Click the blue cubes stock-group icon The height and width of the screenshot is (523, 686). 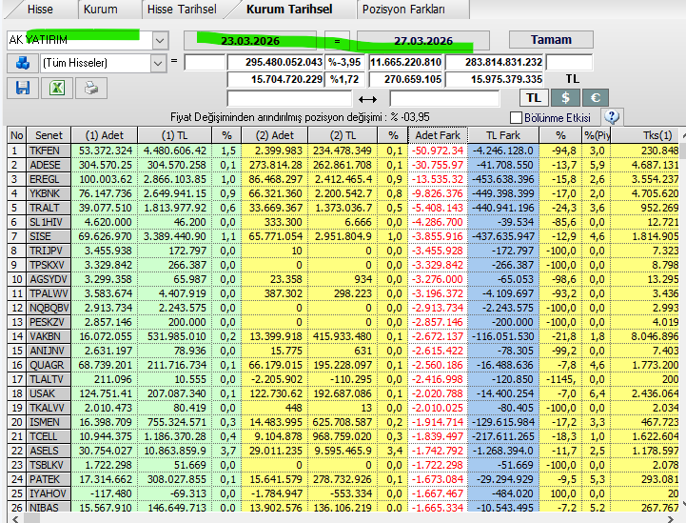coord(23,63)
